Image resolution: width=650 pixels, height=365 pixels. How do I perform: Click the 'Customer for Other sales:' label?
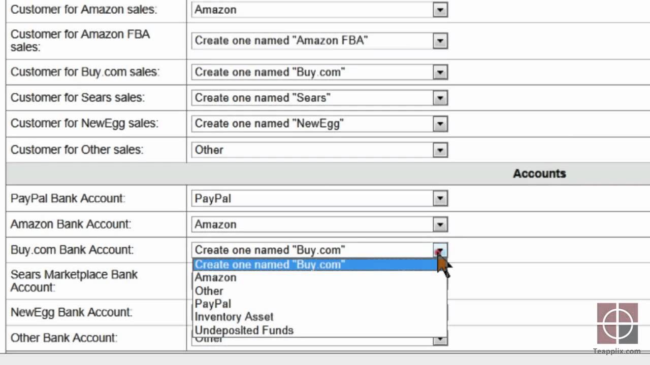[77, 150]
